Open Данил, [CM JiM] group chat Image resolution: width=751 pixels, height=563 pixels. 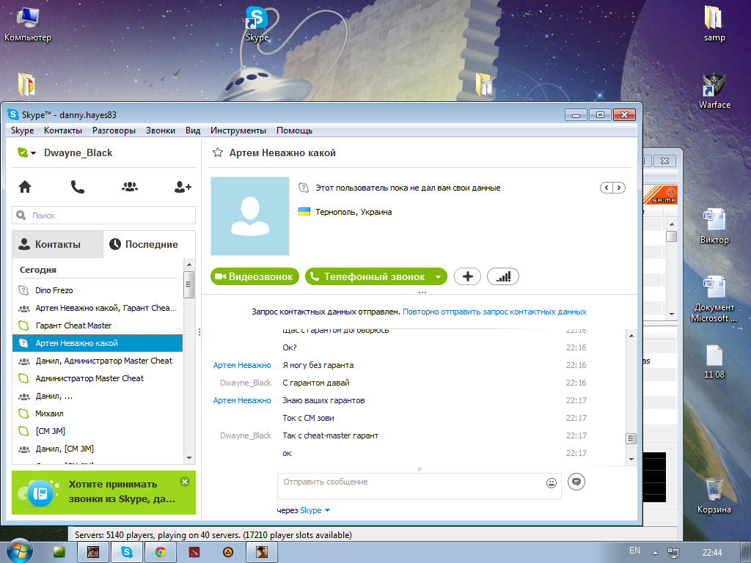click(x=98, y=449)
